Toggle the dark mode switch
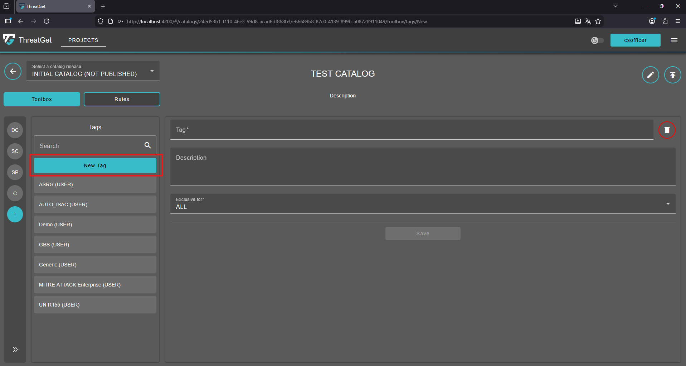 click(597, 40)
